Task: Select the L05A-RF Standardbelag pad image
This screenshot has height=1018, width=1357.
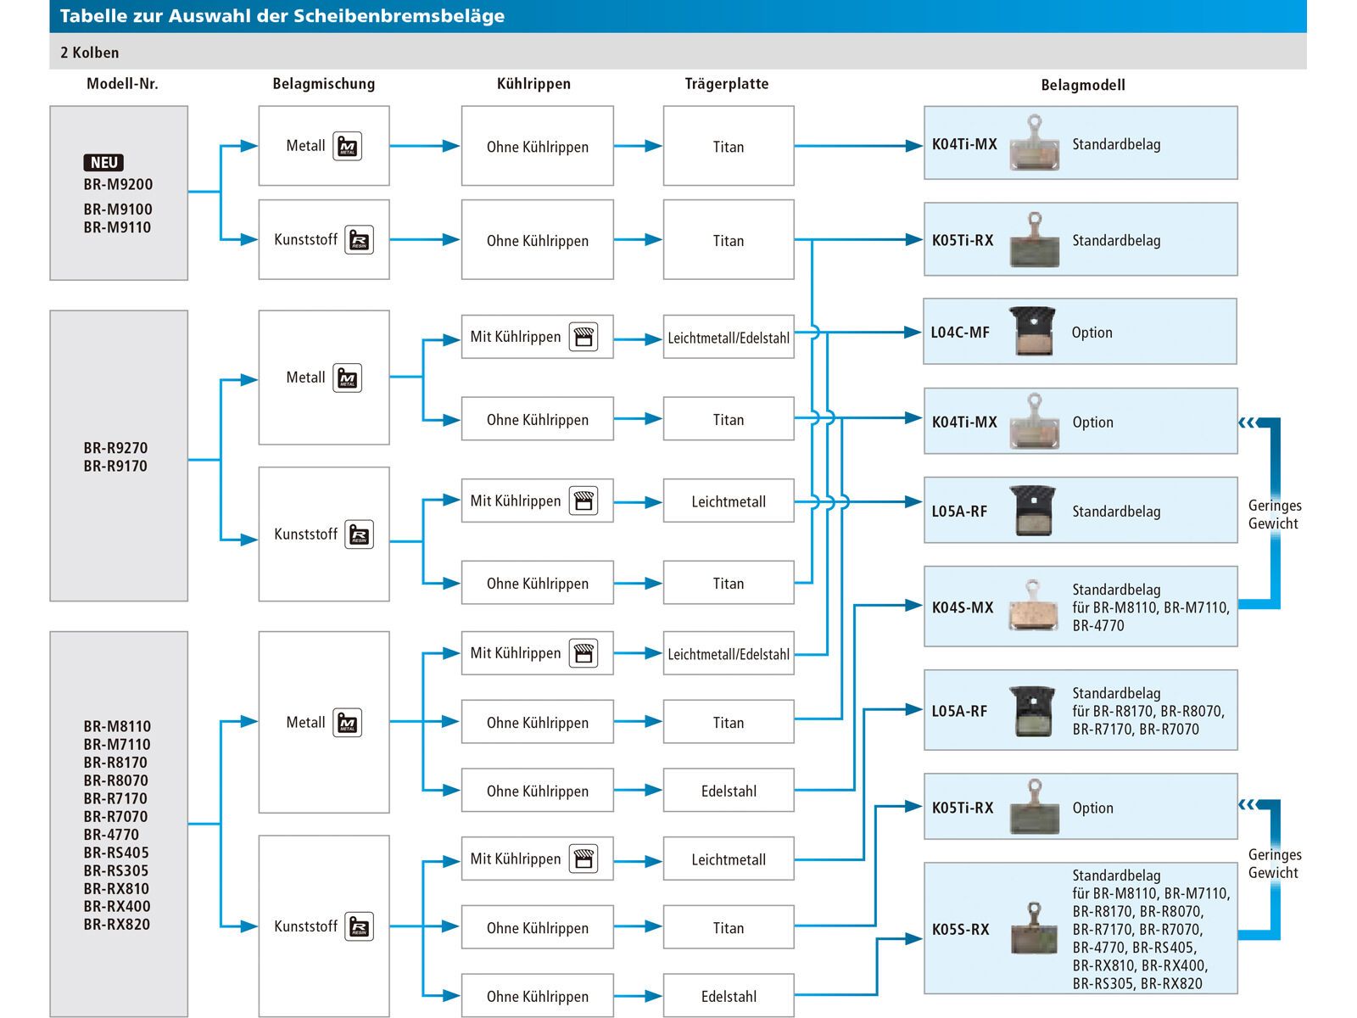Action: point(1033,511)
